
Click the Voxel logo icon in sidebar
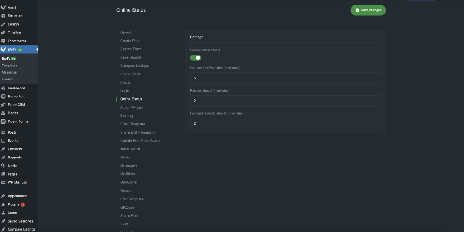tap(4, 8)
